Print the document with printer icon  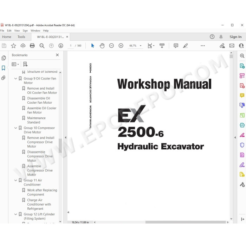pyautogui.click(x=32, y=46)
